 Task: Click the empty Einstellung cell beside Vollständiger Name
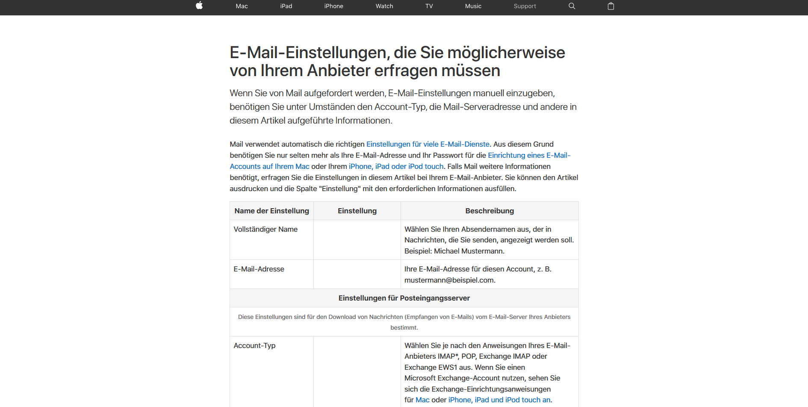coord(357,240)
